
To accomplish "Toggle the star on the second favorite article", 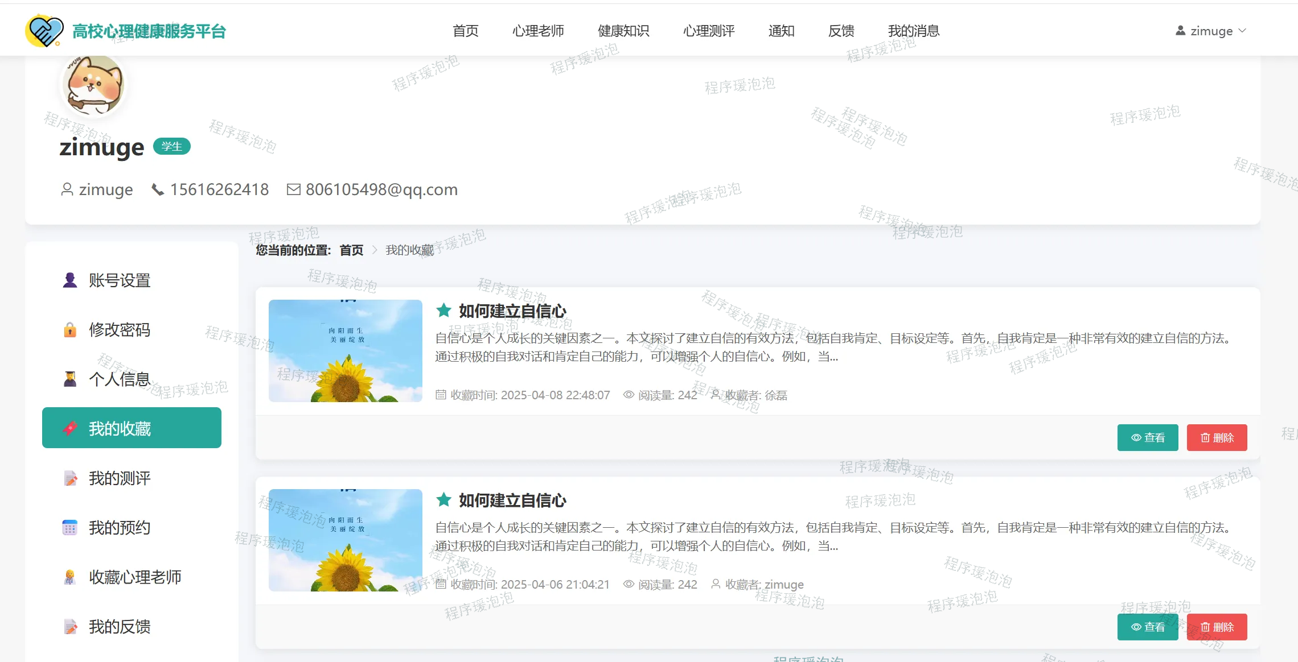I will point(443,500).
